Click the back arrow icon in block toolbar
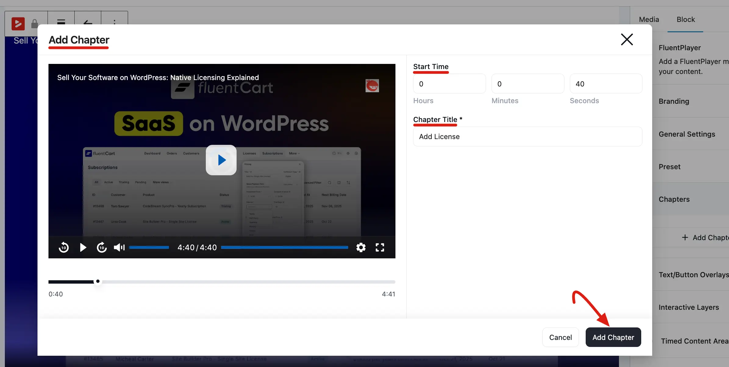729x367 pixels. pyautogui.click(x=88, y=23)
